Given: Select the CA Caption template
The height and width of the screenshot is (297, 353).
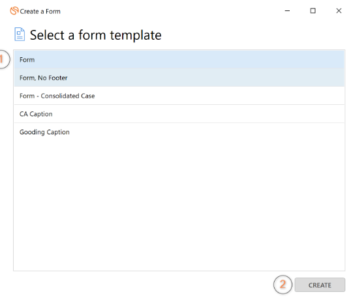Looking at the screenshot, I should [x=179, y=114].
